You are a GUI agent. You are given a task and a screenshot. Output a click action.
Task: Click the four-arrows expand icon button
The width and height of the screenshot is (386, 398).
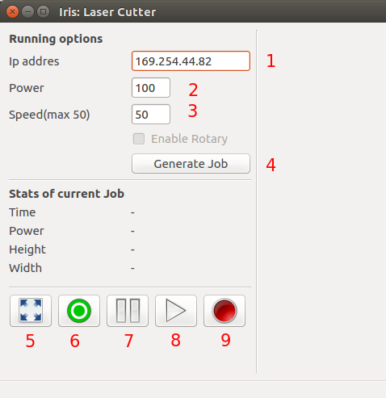(31, 311)
